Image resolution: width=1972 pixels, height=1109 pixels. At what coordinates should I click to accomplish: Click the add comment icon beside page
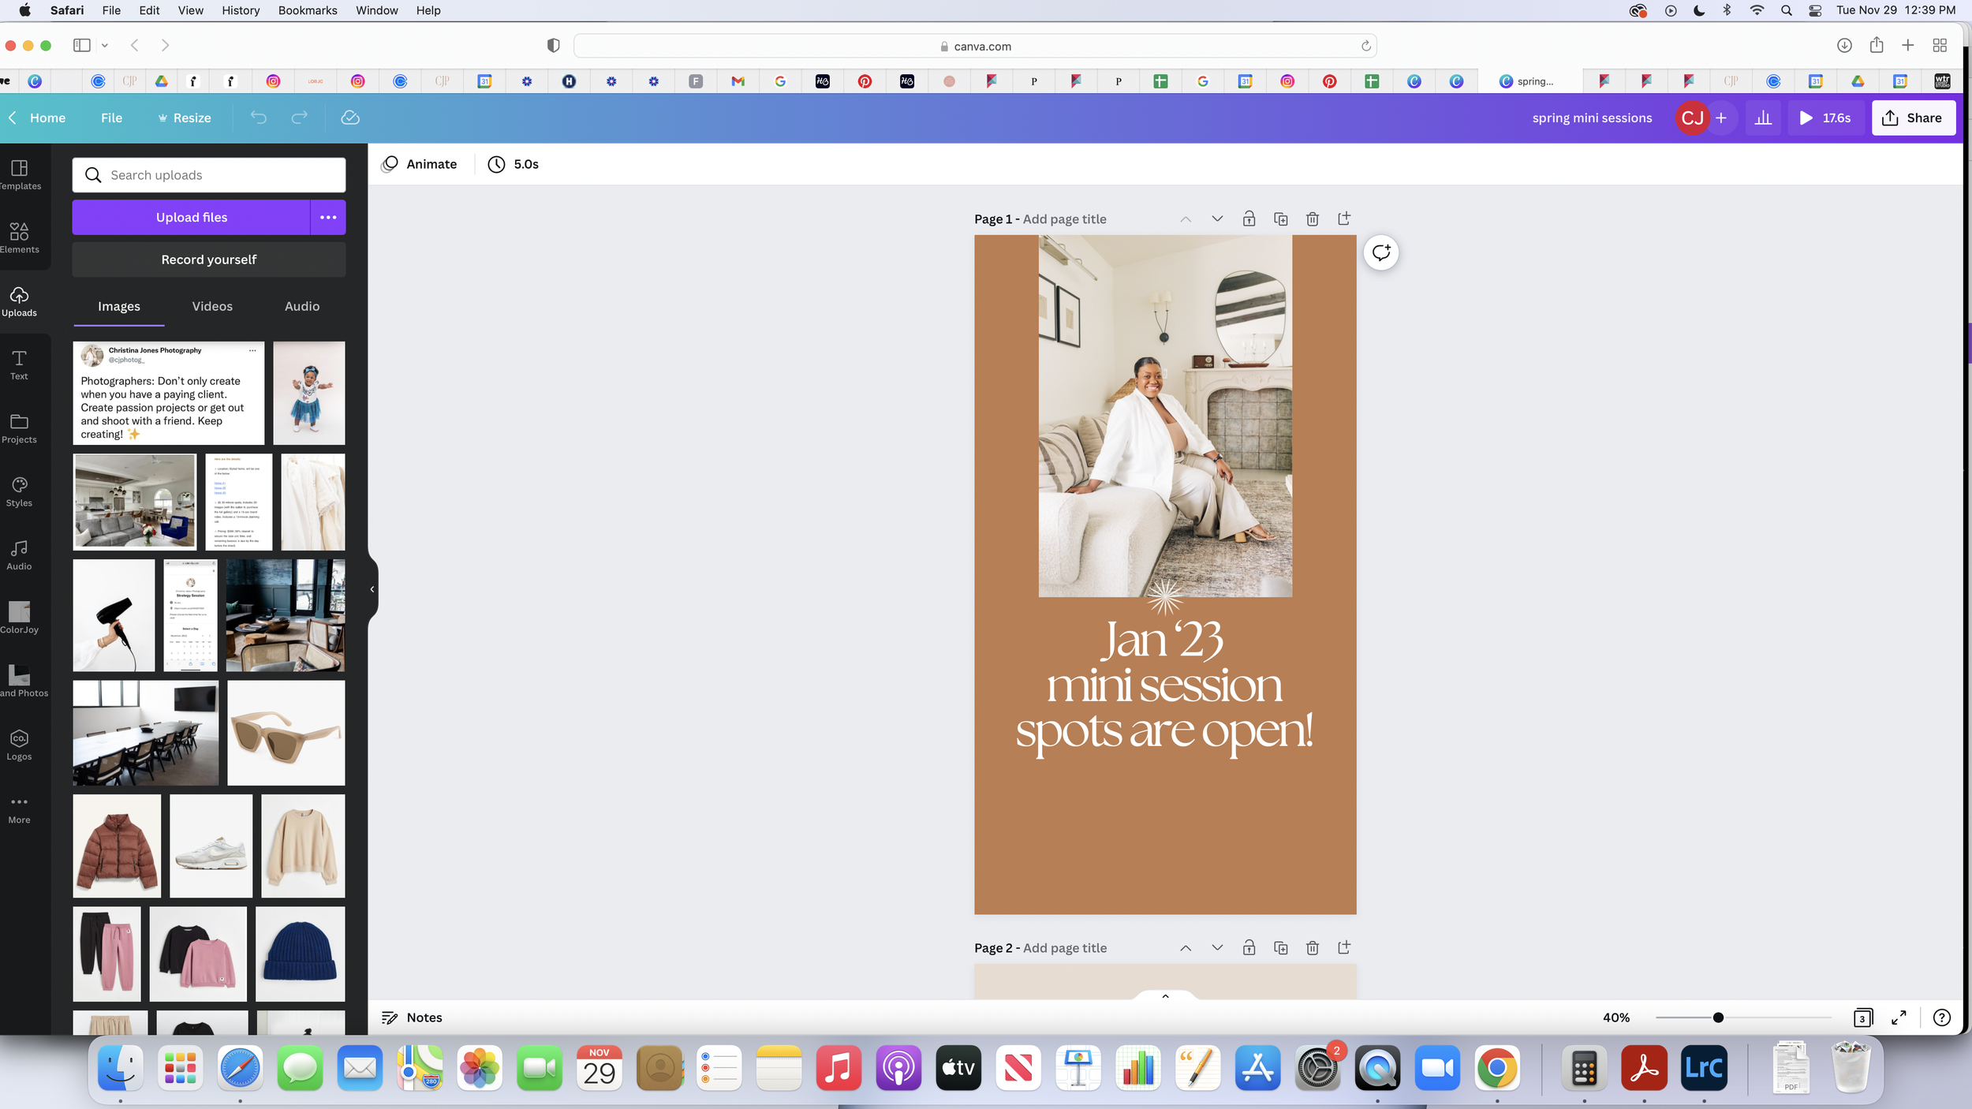pyautogui.click(x=1380, y=253)
